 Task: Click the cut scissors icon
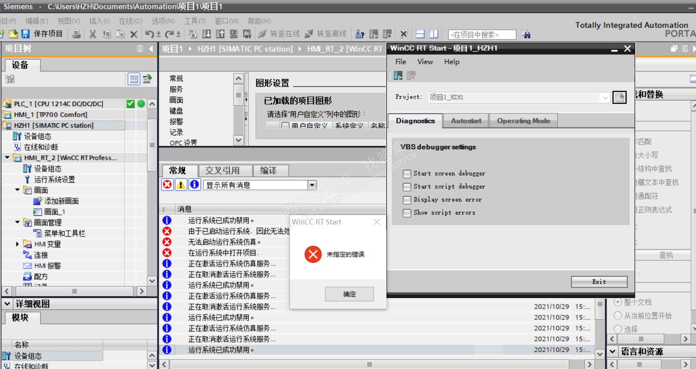coord(92,34)
